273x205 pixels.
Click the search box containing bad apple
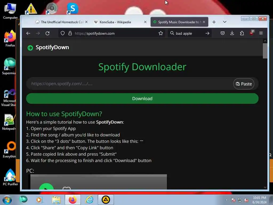(190, 33)
